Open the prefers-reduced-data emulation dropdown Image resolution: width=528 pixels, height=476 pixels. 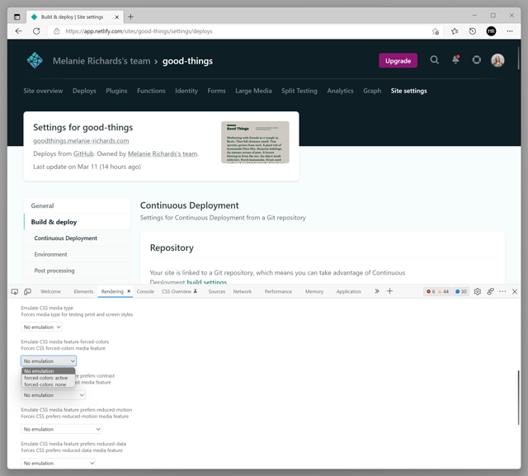(x=58, y=463)
